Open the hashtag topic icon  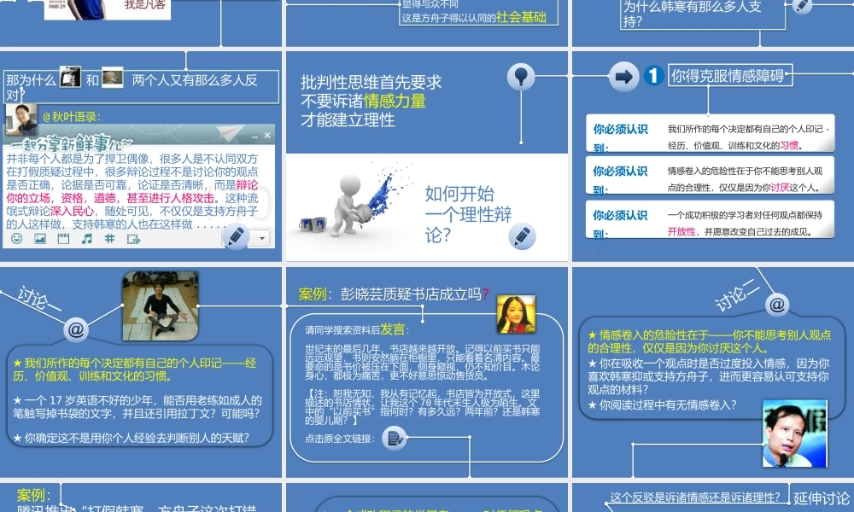tap(110, 238)
